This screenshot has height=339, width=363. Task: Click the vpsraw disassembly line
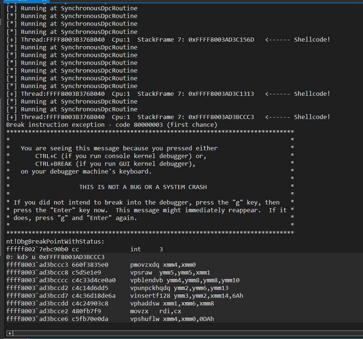170,272
